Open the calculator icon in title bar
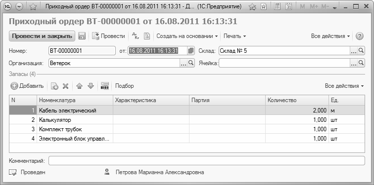The height and width of the screenshot is (185, 374). pyautogui.click(x=277, y=6)
